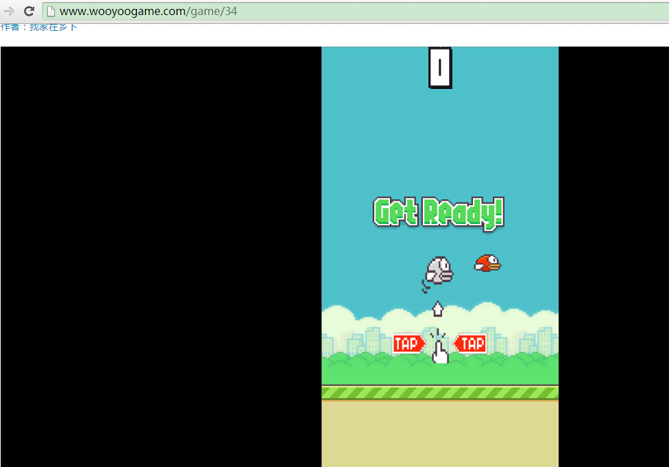Click the browser reload button
This screenshot has height=467, width=669.
(29, 11)
